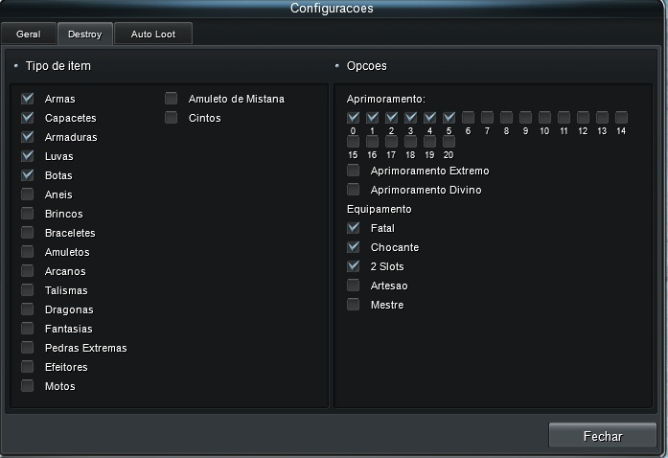Enable the Pedras Extremas checkbox
This screenshot has height=458, width=668.
pos(28,348)
